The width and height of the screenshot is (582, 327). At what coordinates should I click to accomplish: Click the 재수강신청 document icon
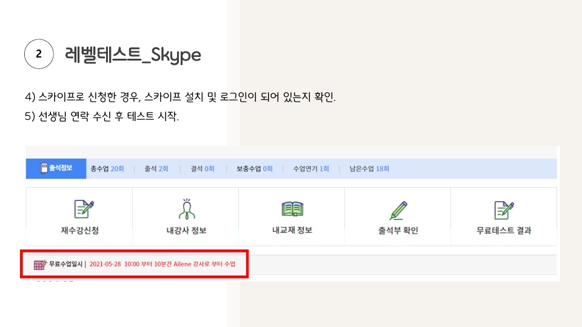click(83, 209)
